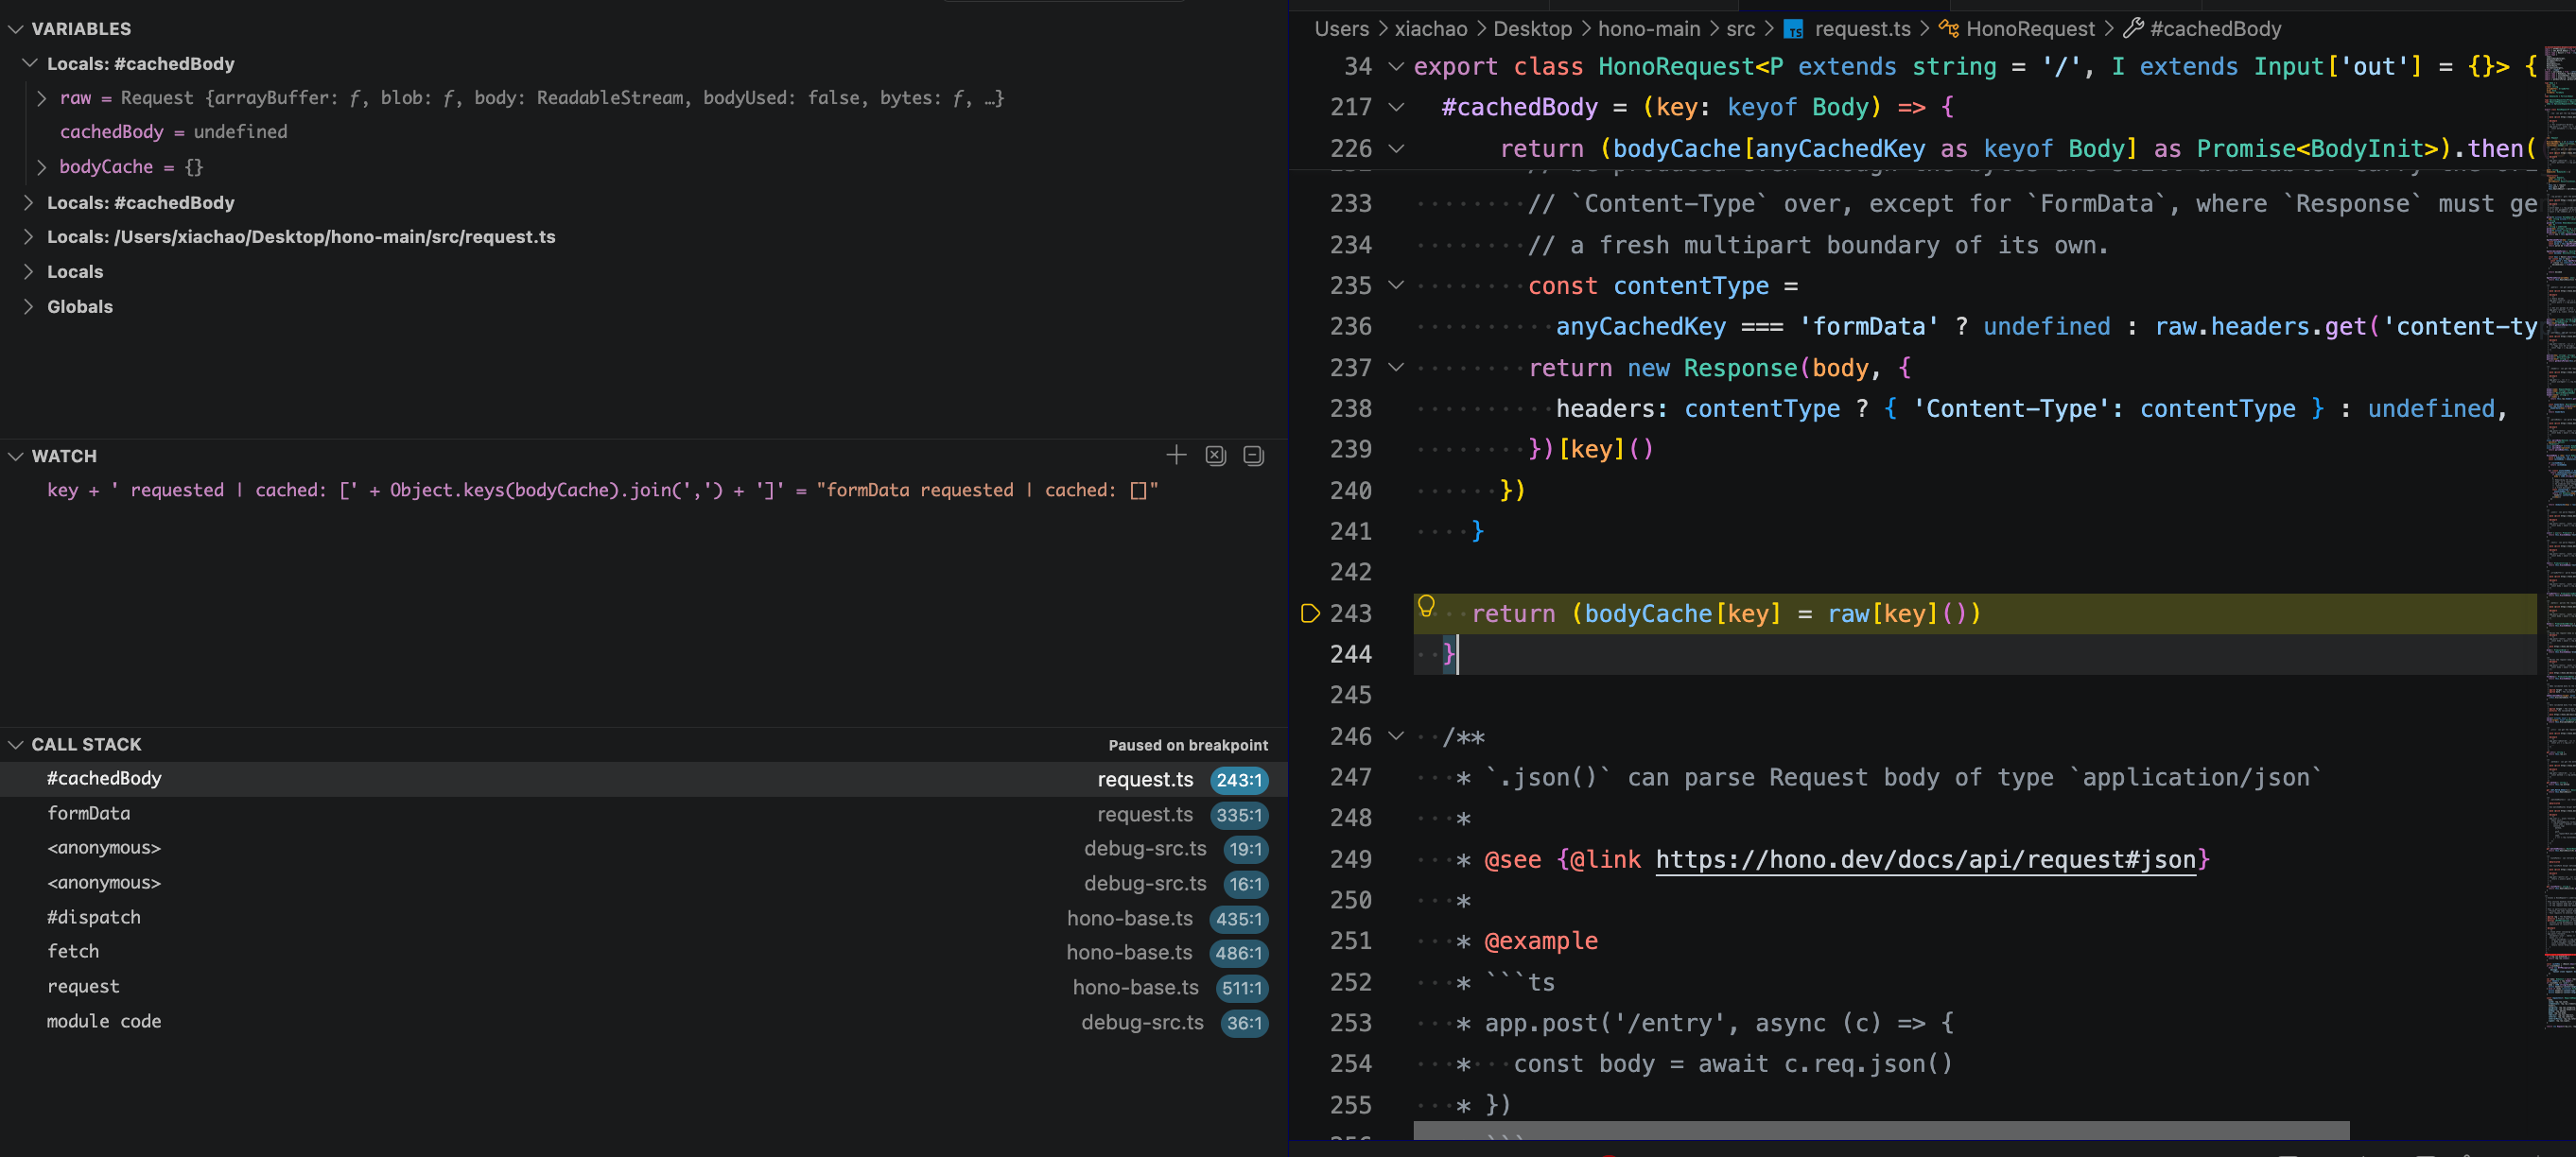Viewport: 2576px width, 1157px height.
Task: Select the watch expression about formData requested
Action: pos(643,490)
